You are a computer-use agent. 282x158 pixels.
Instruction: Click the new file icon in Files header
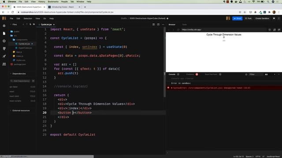30,25
